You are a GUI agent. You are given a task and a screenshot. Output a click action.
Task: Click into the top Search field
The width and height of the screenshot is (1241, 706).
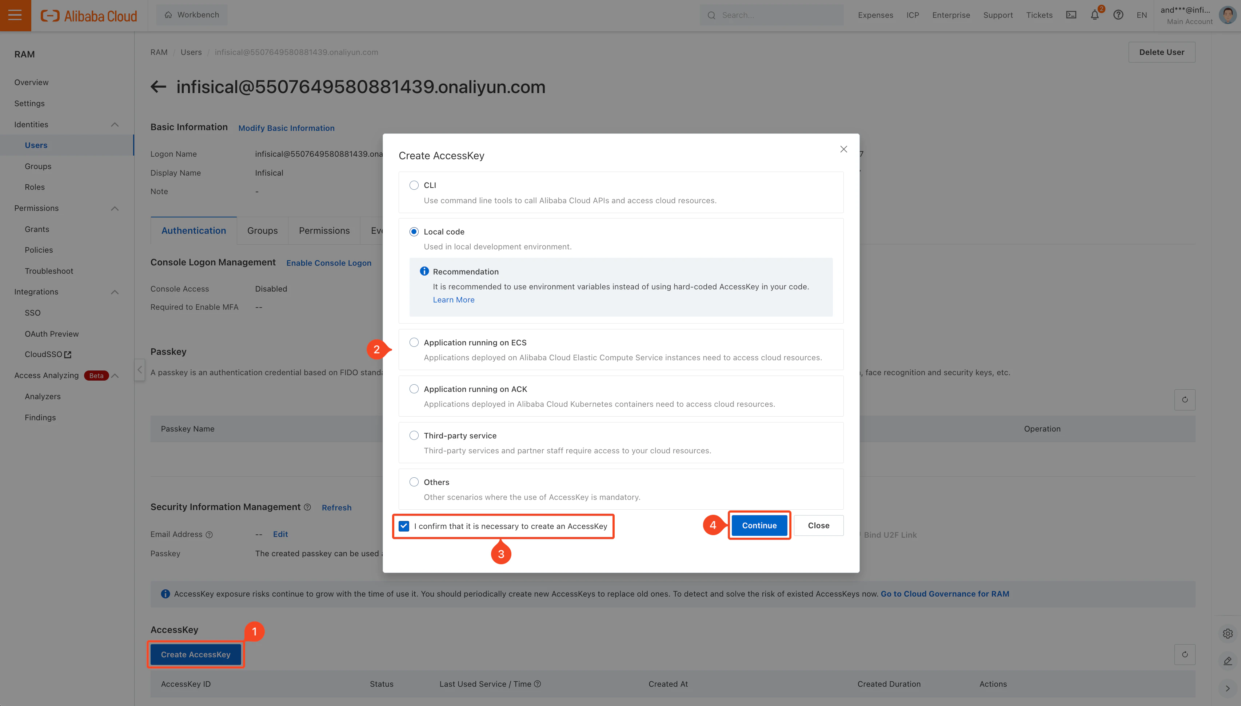coord(771,15)
